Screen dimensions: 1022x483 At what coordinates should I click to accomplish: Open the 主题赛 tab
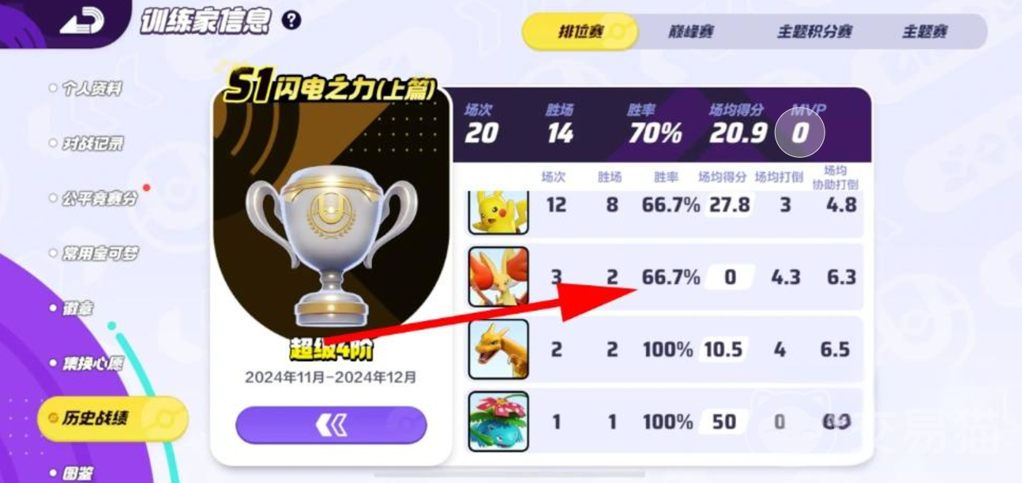[x=925, y=32]
